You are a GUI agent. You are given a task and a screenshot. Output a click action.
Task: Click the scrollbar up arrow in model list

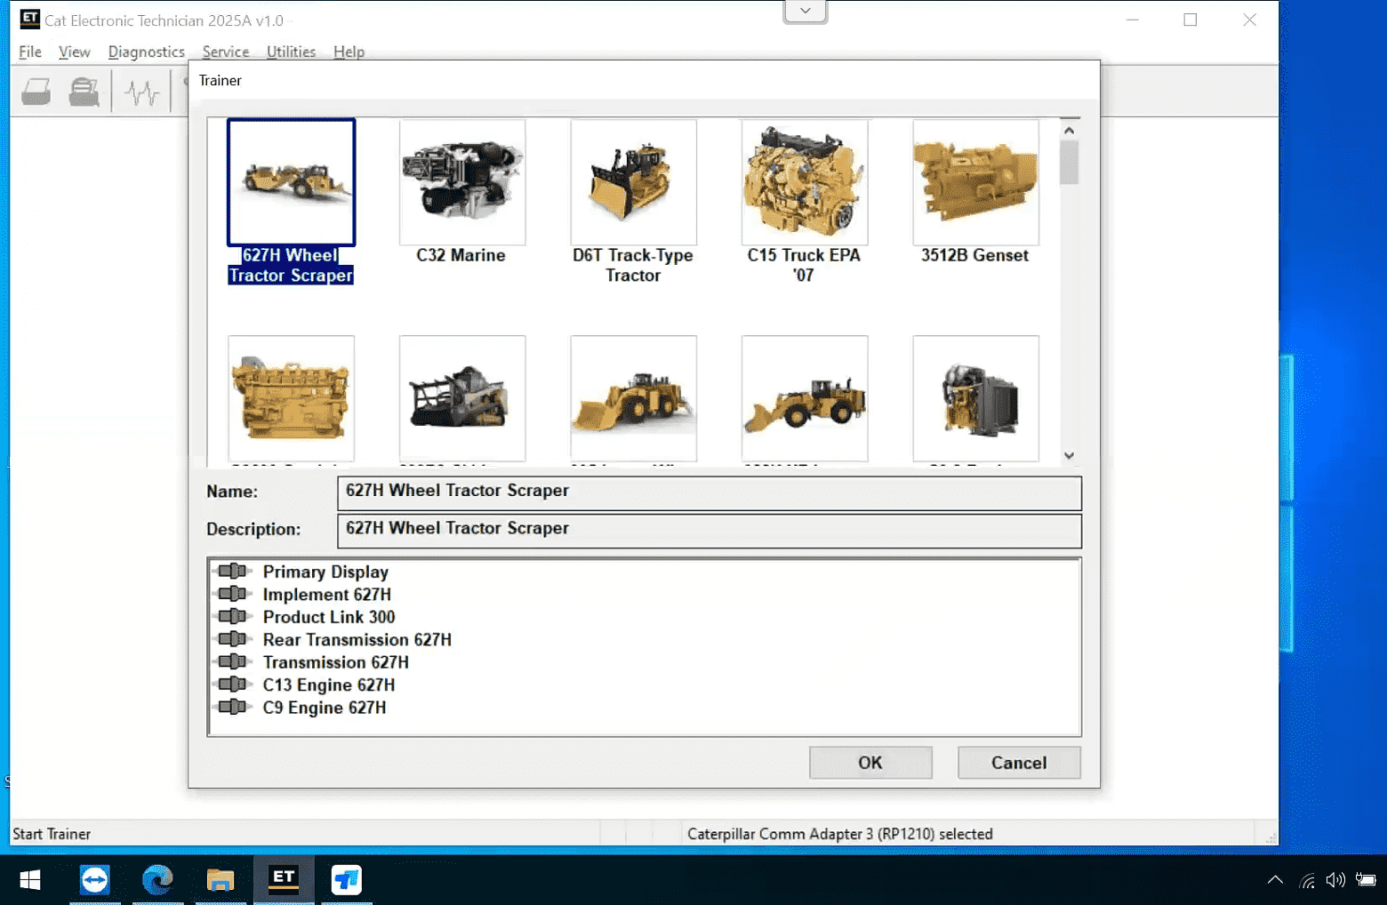(x=1070, y=130)
